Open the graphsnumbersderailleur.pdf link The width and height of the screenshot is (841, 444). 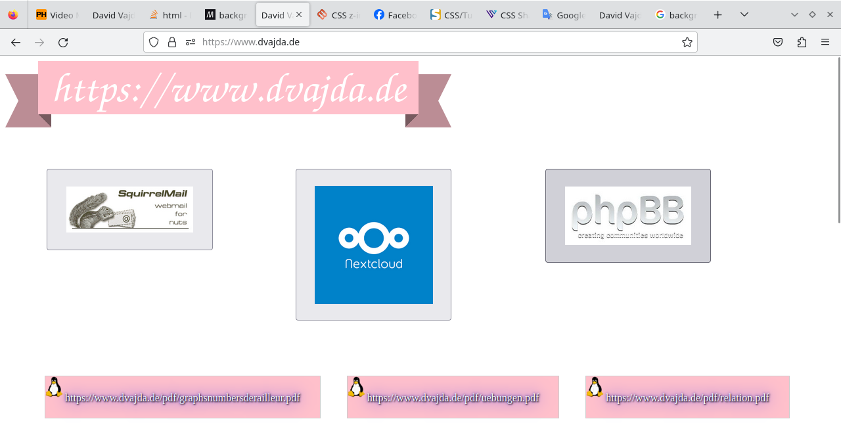(183, 398)
